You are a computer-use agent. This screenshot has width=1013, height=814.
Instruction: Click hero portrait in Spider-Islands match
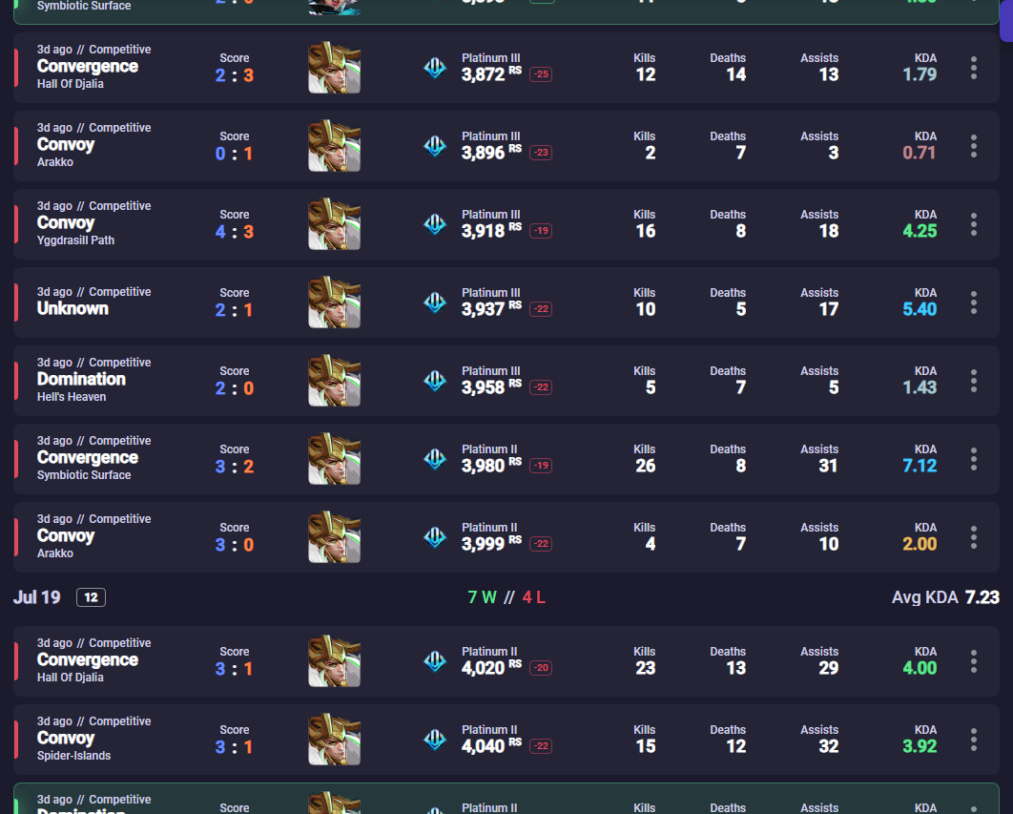tap(334, 740)
